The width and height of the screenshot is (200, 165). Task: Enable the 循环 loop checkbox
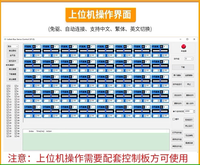[x=174, y=119]
